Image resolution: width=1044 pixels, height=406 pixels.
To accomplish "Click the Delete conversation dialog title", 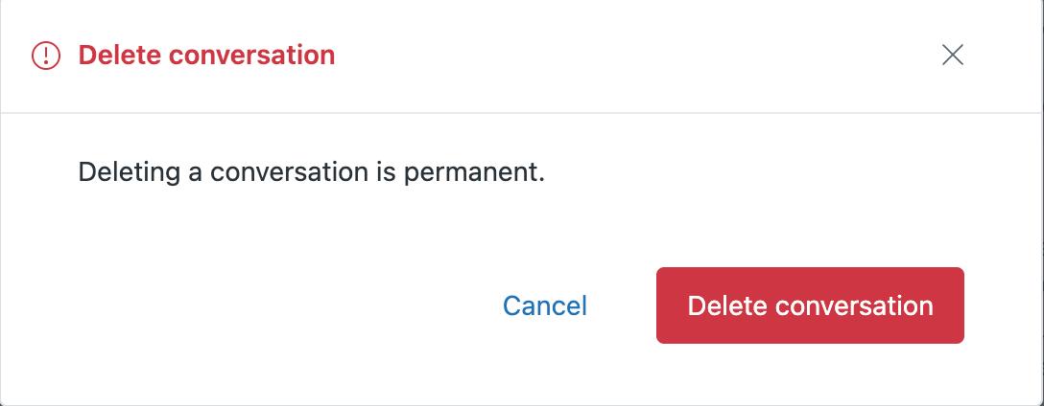I will point(206,56).
